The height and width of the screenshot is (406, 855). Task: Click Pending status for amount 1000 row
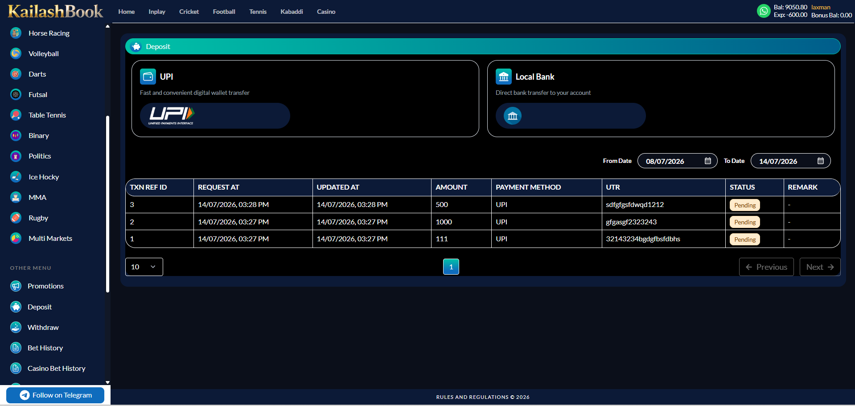745,222
